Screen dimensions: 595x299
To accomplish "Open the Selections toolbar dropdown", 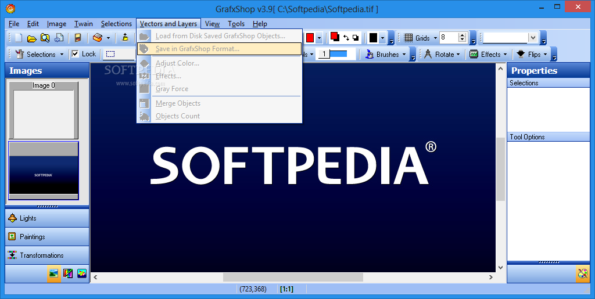I will coord(62,55).
